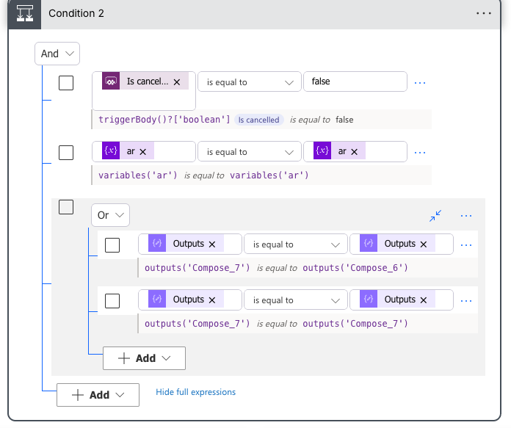Click the left ar variable icon

pos(111,150)
